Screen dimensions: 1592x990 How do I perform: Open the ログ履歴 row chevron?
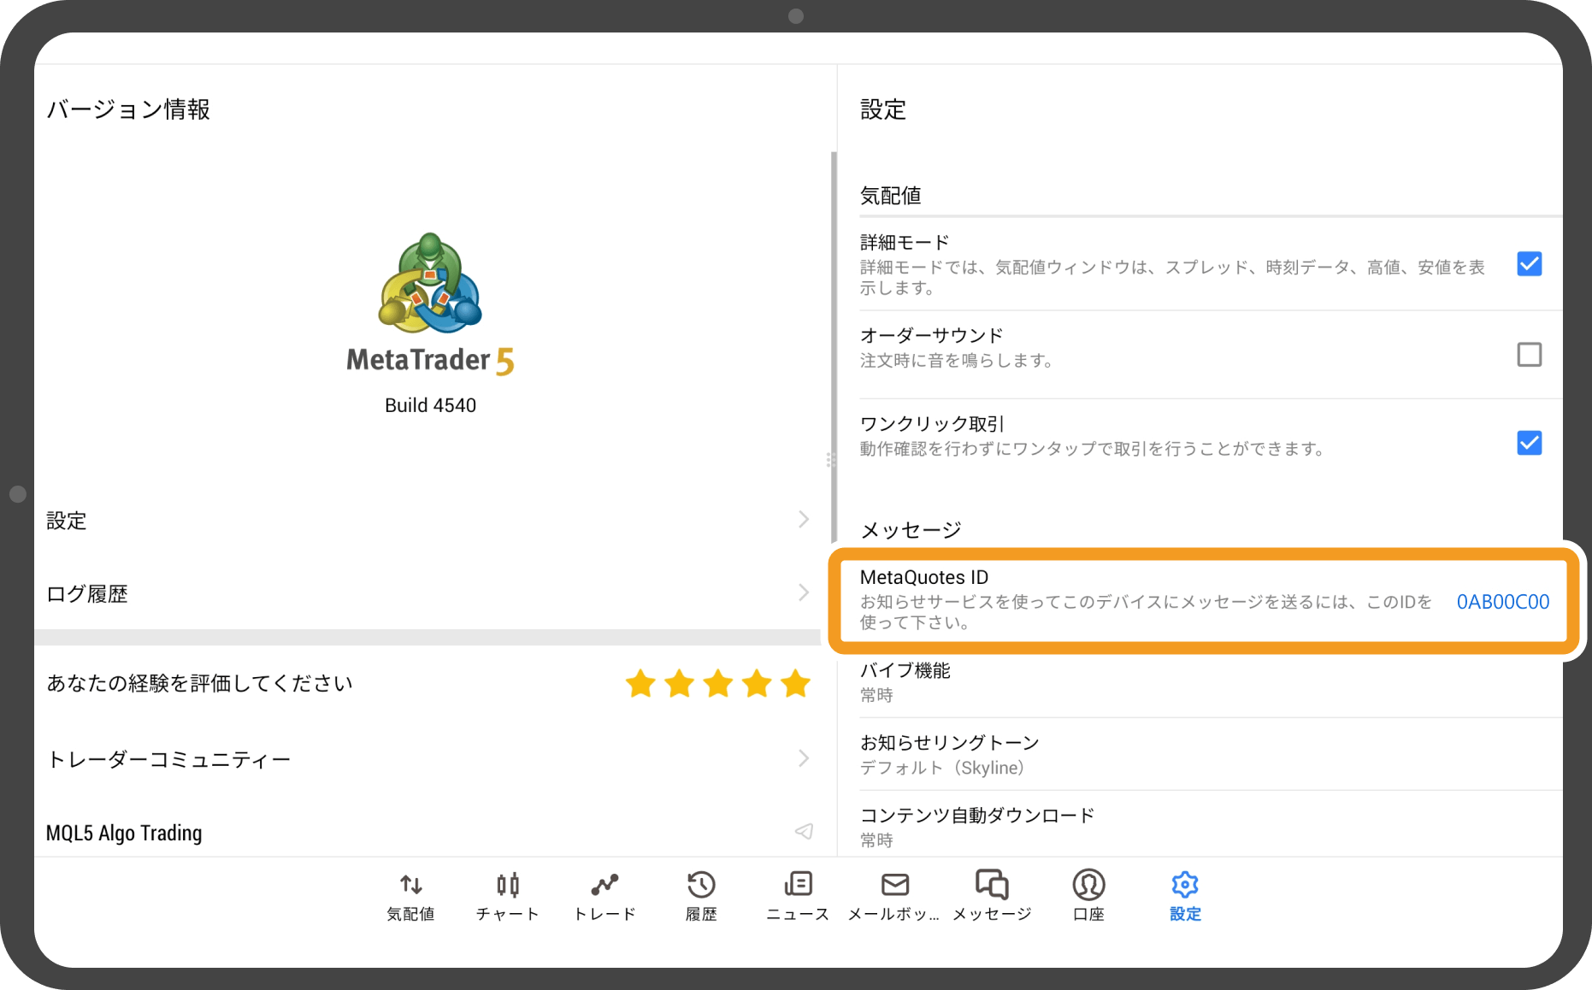pyautogui.click(x=804, y=592)
